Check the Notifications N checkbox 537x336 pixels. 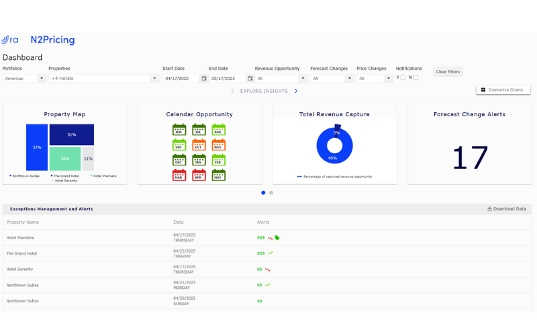coord(416,77)
